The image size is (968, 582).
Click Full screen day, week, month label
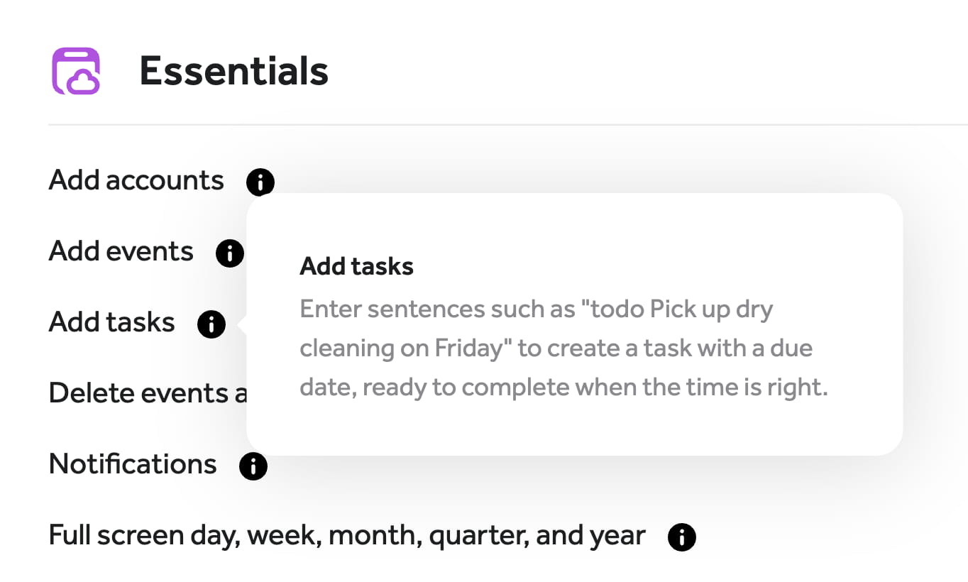pos(347,535)
